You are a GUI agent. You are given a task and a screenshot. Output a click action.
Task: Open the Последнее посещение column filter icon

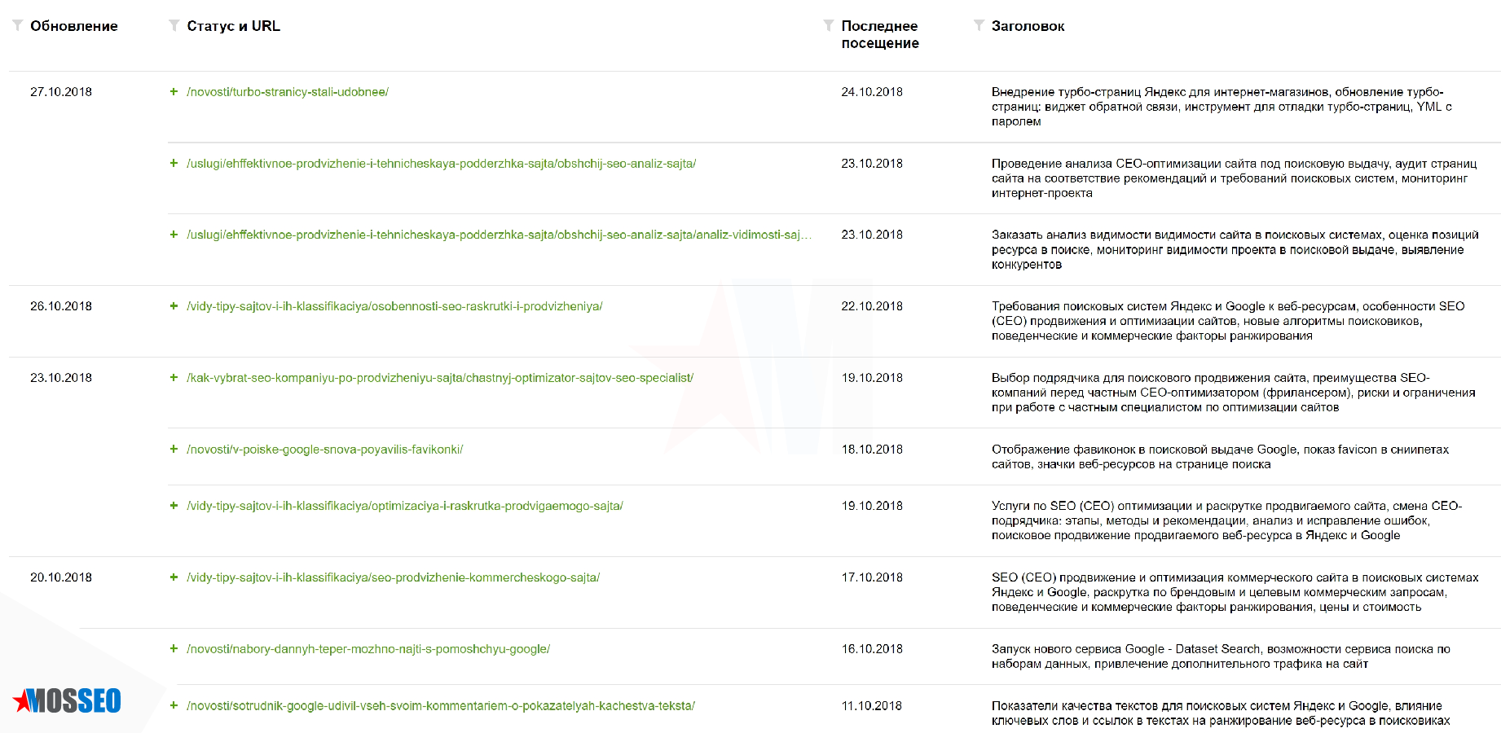pyautogui.click(x=828, y=26)
